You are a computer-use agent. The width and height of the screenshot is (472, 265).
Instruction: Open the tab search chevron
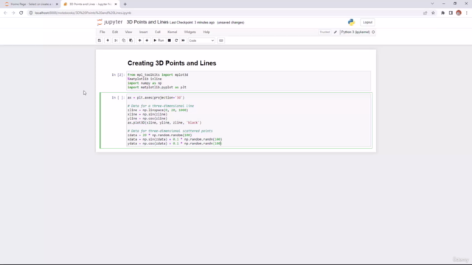point(432,4)
